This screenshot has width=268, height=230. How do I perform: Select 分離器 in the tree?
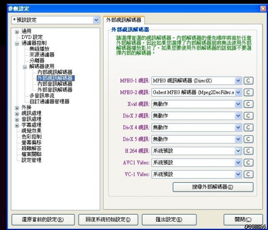(x=37, y=60)
